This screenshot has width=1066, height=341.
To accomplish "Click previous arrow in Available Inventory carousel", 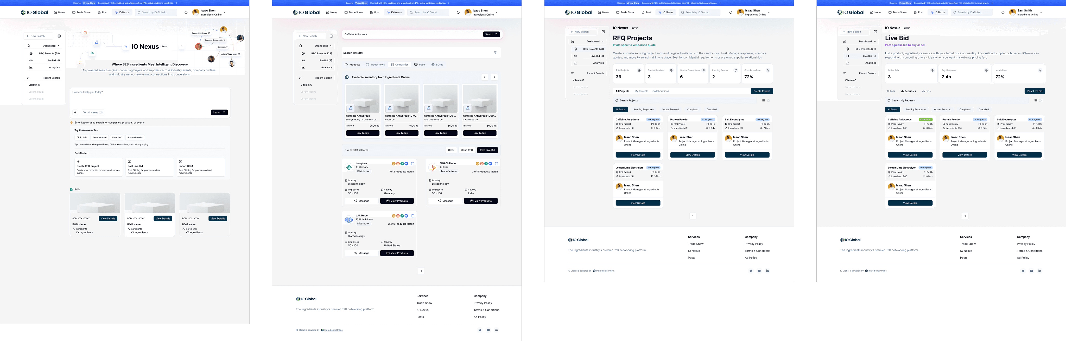I will [485, 78].
